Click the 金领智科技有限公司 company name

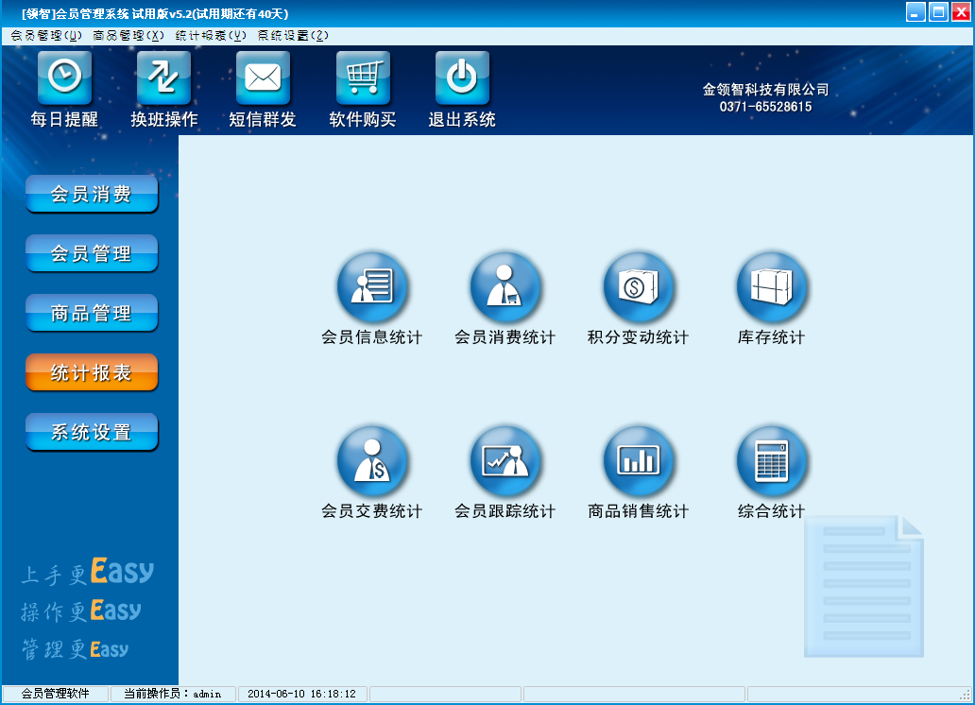pyautogui.click(x=765, y=90)
